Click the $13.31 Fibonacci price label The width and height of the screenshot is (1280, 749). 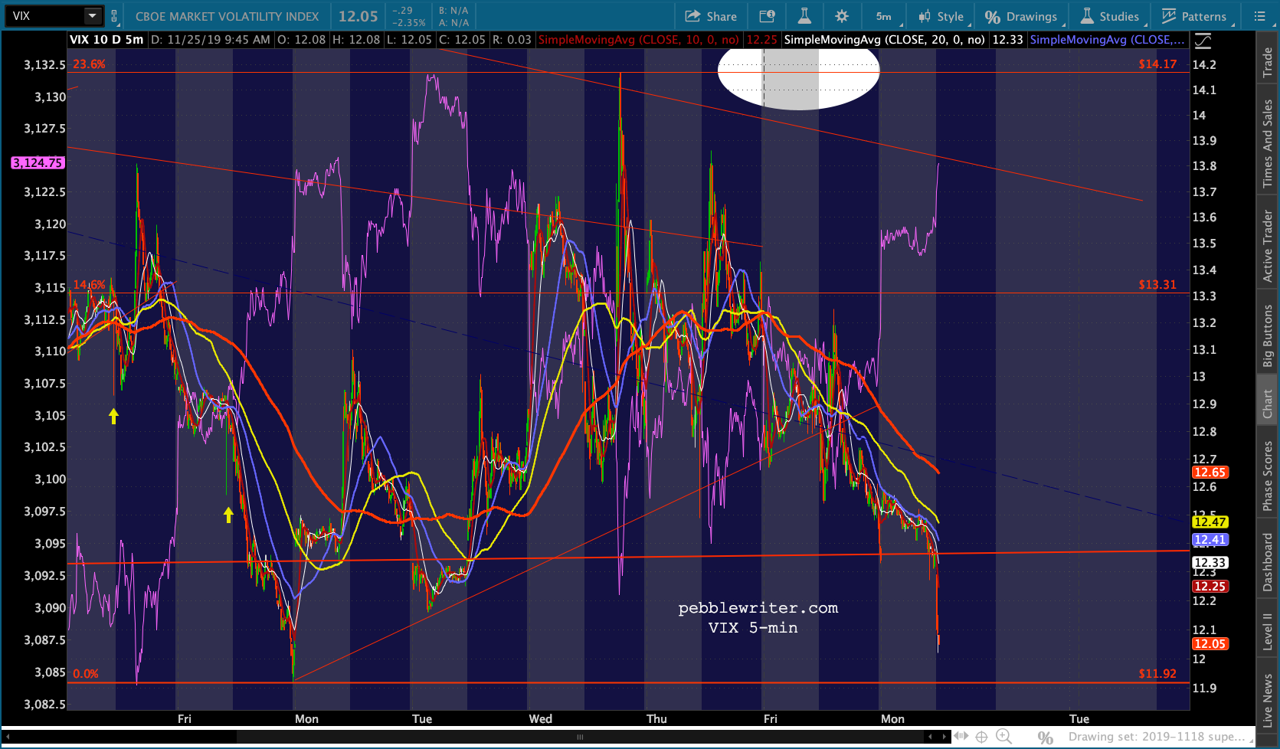[x=1157, y=285]
